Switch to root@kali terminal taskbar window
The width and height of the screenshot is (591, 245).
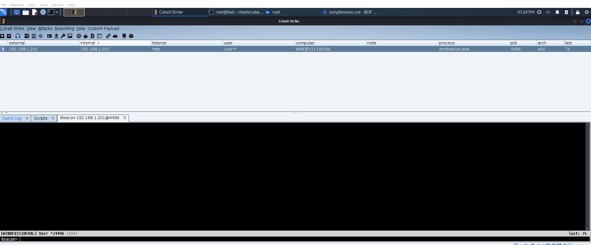(x=236, y=12)
